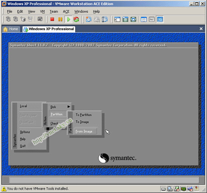Viewport: 207px width, 193px height.
Task: Click the red Power Off toolbar button
Action: (x=52, y=19)
